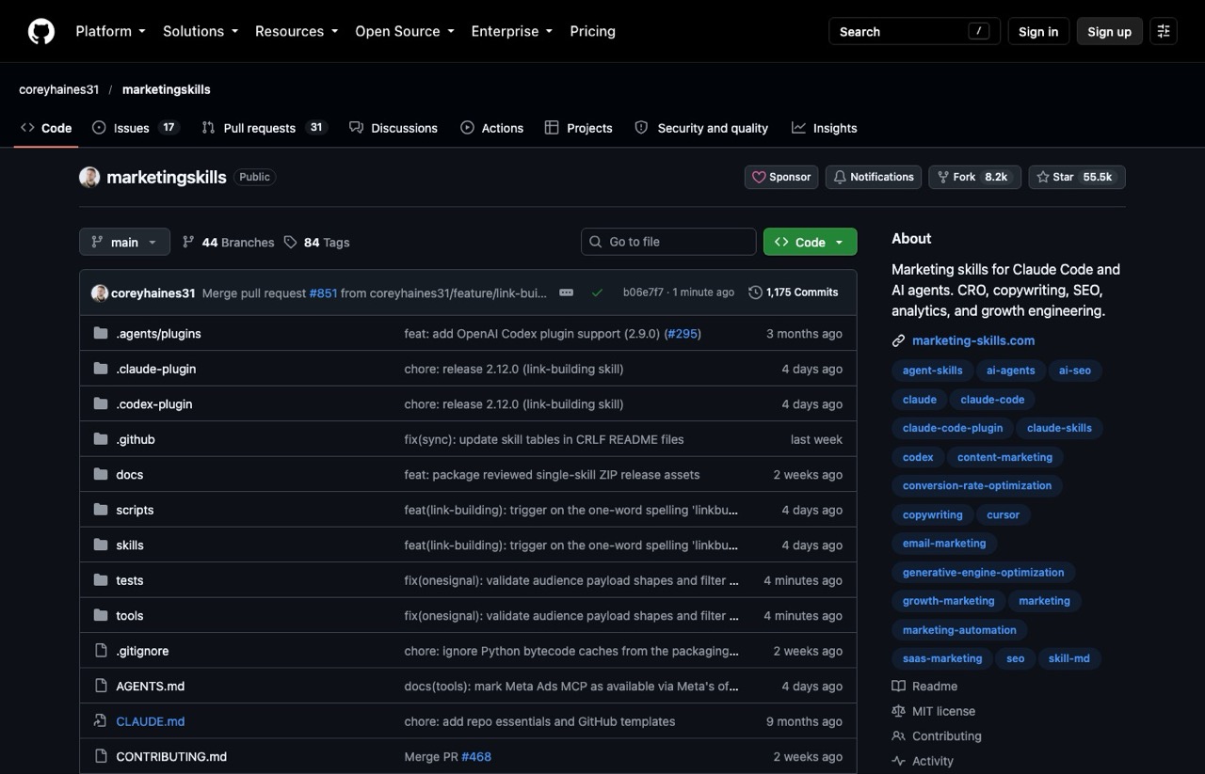Open the Pricing link
This screenshot has width=1205, height=774.
592,31
